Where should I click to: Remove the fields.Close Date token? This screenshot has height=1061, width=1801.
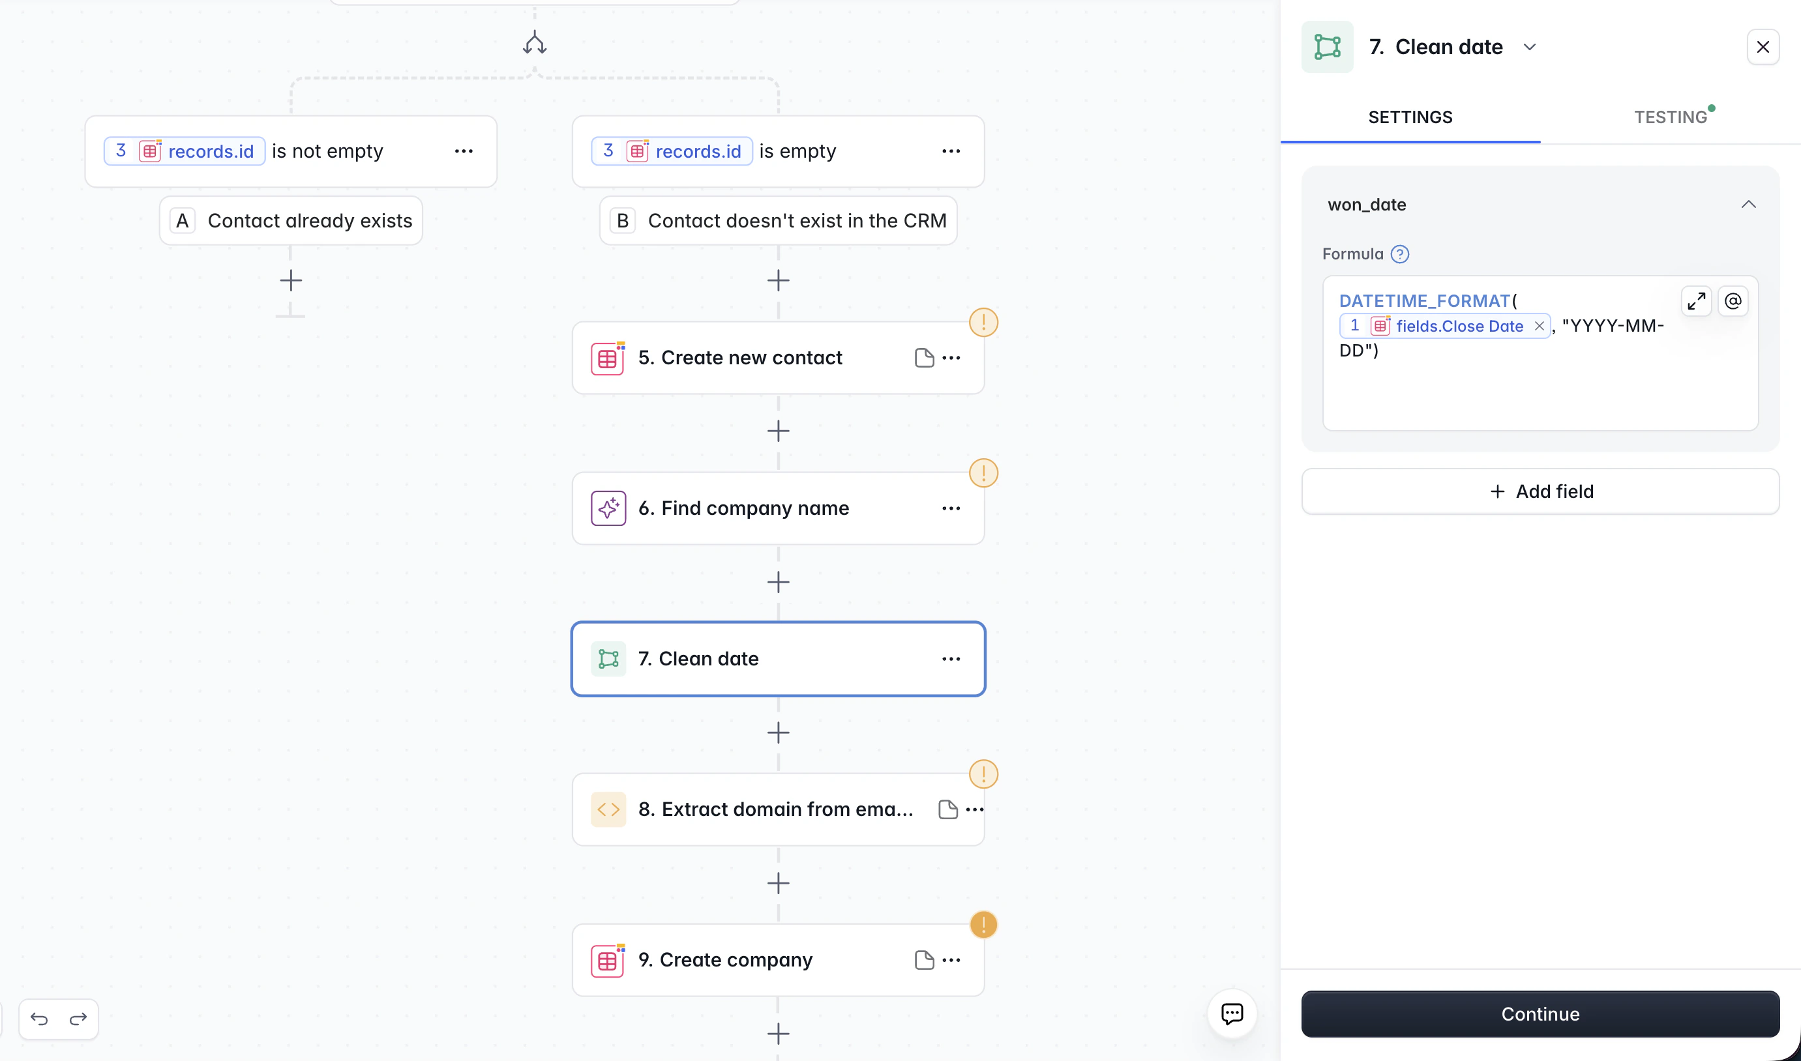[1540, 325]
